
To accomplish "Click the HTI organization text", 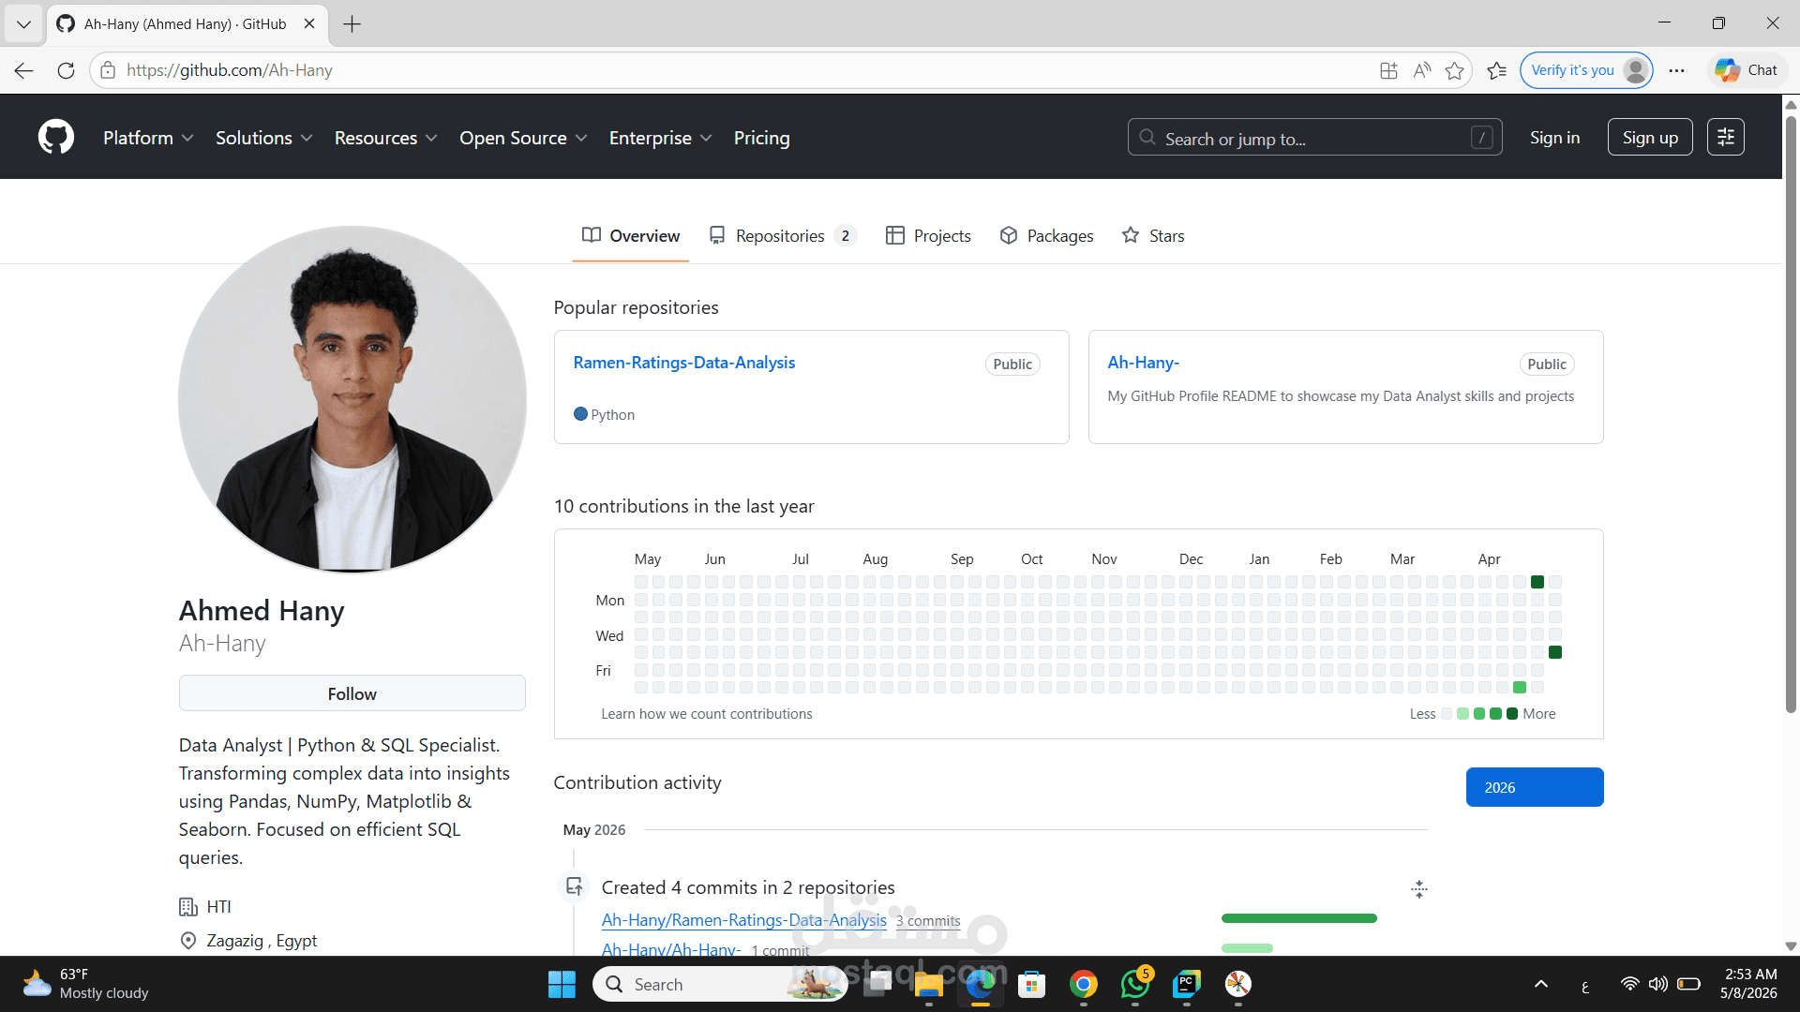I will pyautogui.click(x=218, y=907).
